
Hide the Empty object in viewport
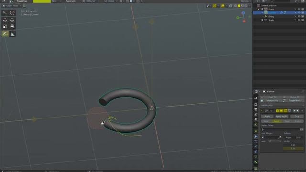point(299,17)
